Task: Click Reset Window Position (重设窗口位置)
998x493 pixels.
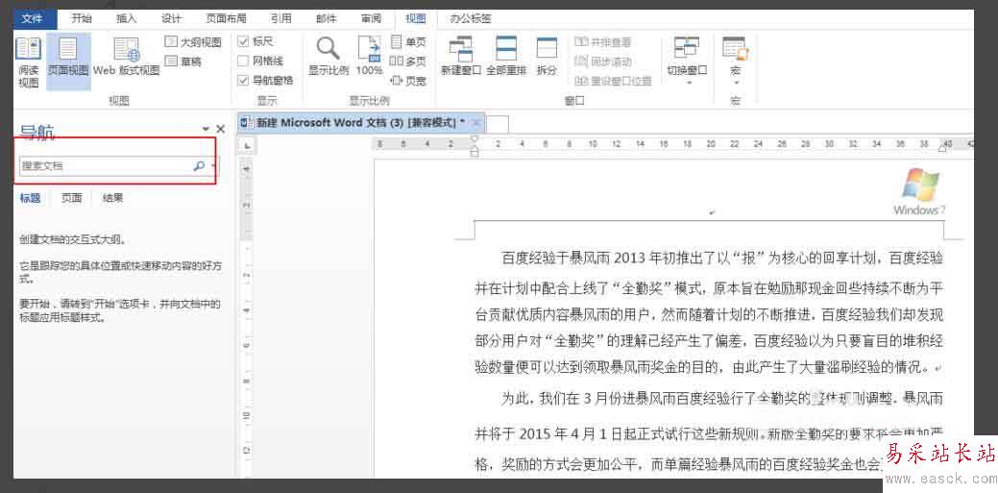Action: (614, 81)
